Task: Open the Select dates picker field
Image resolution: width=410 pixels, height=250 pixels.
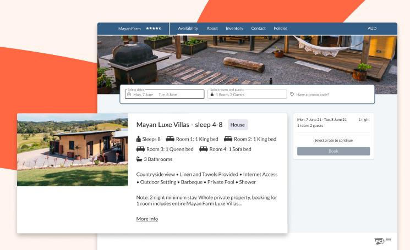Action: coord(164,94)
